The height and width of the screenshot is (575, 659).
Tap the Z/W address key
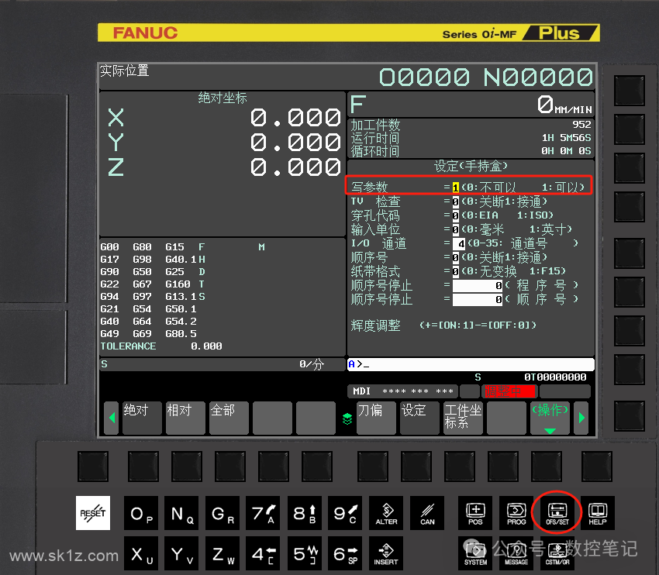coord(223,553)
